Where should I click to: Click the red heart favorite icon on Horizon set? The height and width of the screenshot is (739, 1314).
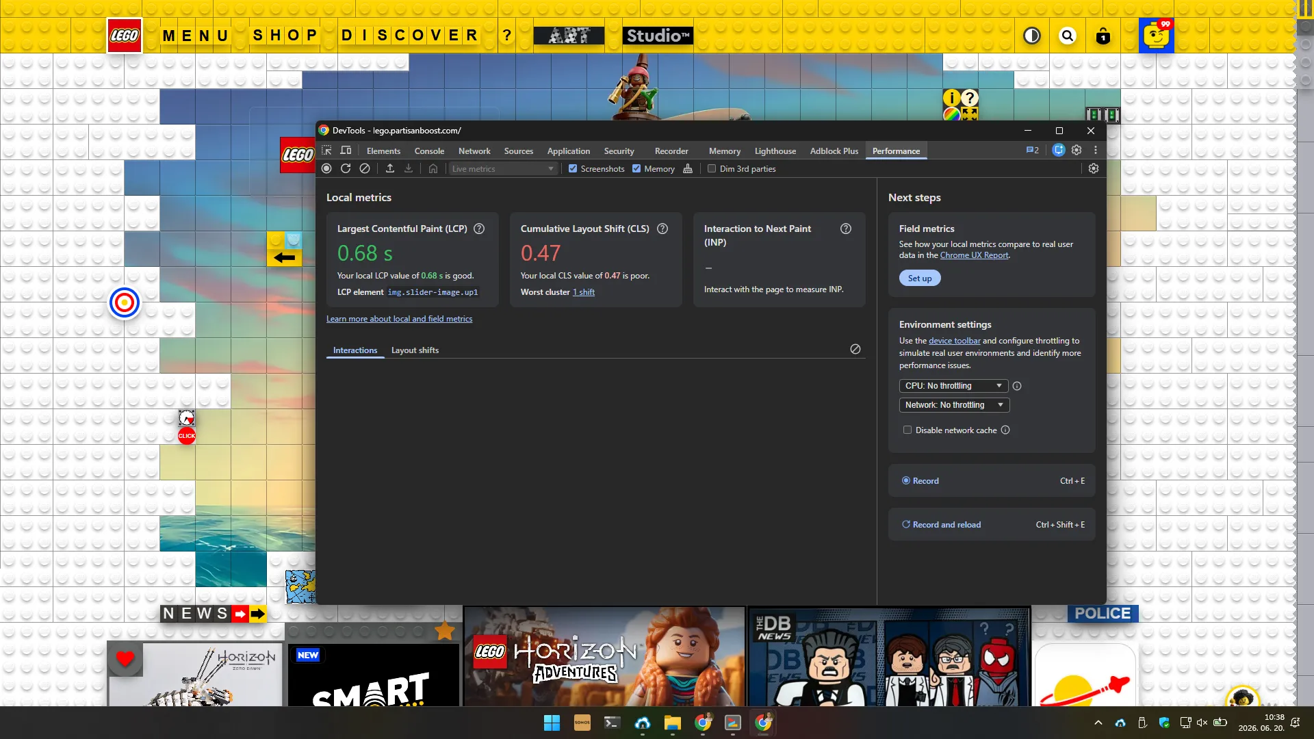click(x=125, y=659)
